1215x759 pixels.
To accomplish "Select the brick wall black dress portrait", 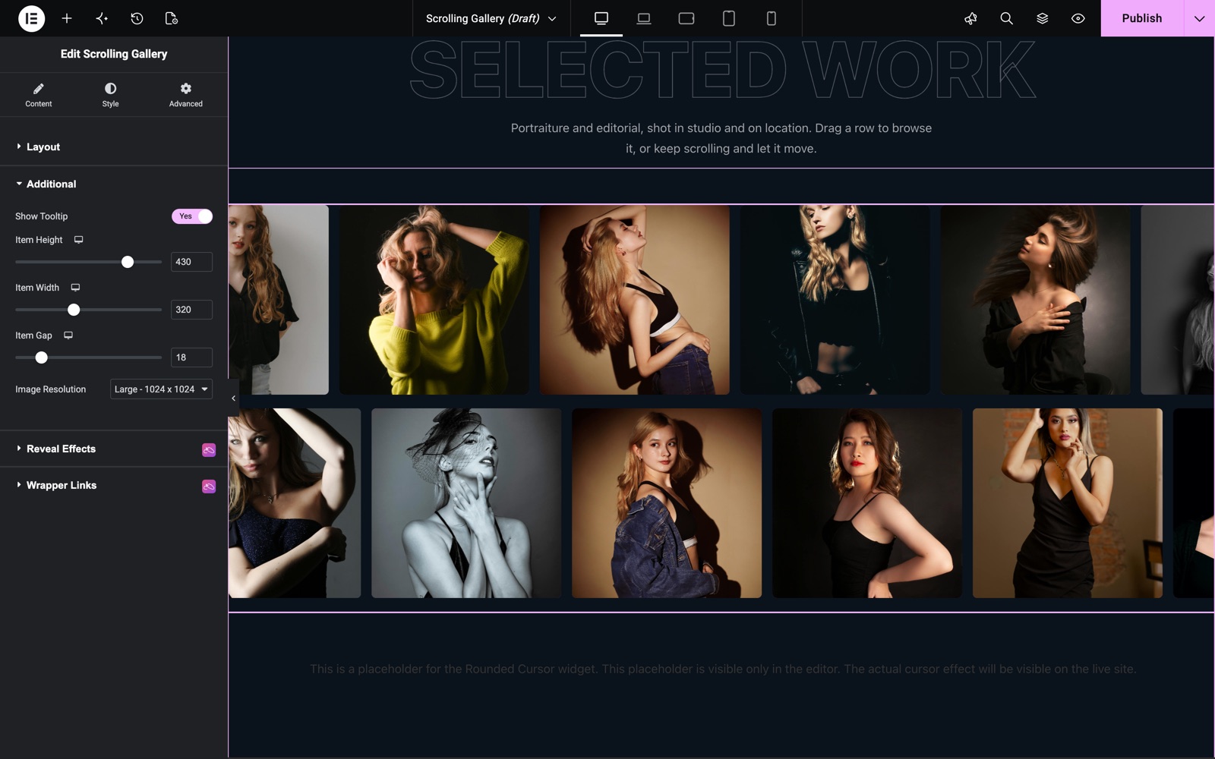I will pyautogui.click(x=1068, y=503).
